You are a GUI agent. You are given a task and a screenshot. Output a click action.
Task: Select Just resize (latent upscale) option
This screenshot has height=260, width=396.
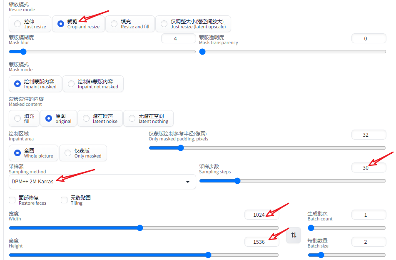click(193, 24)
